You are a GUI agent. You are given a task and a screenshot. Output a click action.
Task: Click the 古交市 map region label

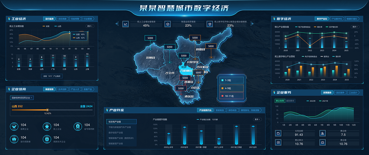pyautogui.click(x=170, y=73)
